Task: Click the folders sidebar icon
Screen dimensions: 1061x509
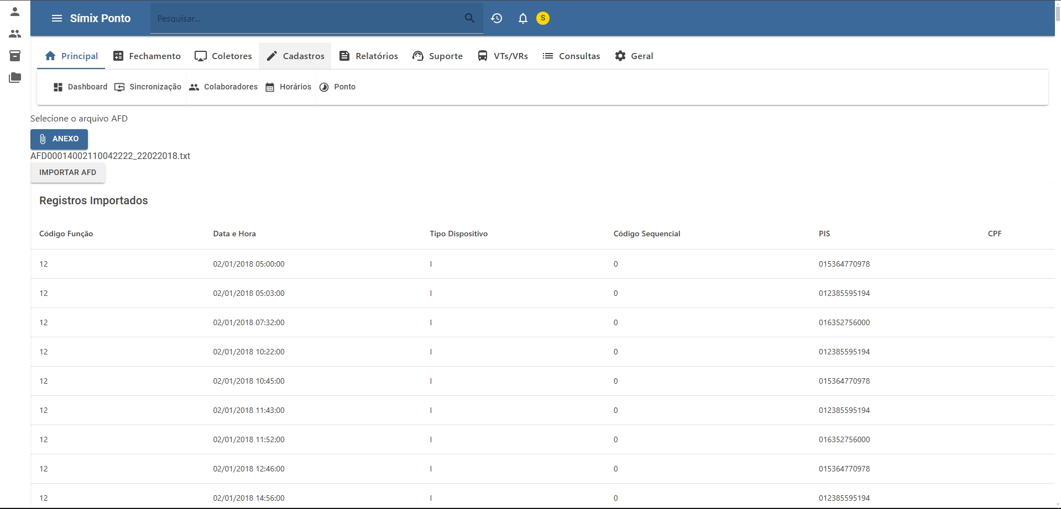Action: [15, 77]
